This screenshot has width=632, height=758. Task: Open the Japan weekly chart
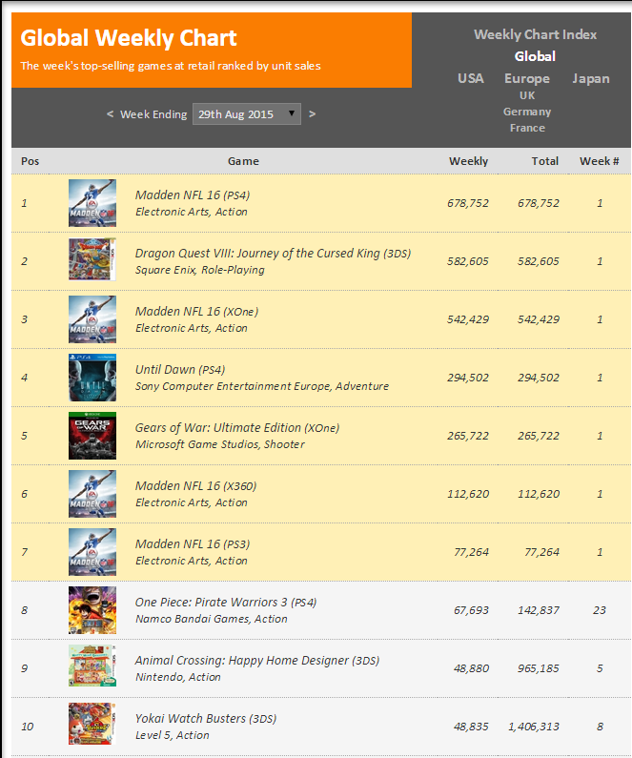click(x=591, y=78)
